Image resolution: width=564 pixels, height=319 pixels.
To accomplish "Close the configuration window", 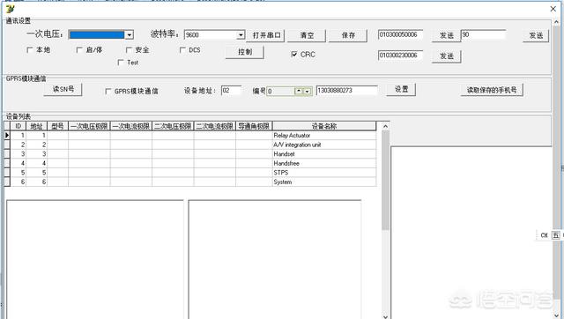I will click(x=553, y=9).
